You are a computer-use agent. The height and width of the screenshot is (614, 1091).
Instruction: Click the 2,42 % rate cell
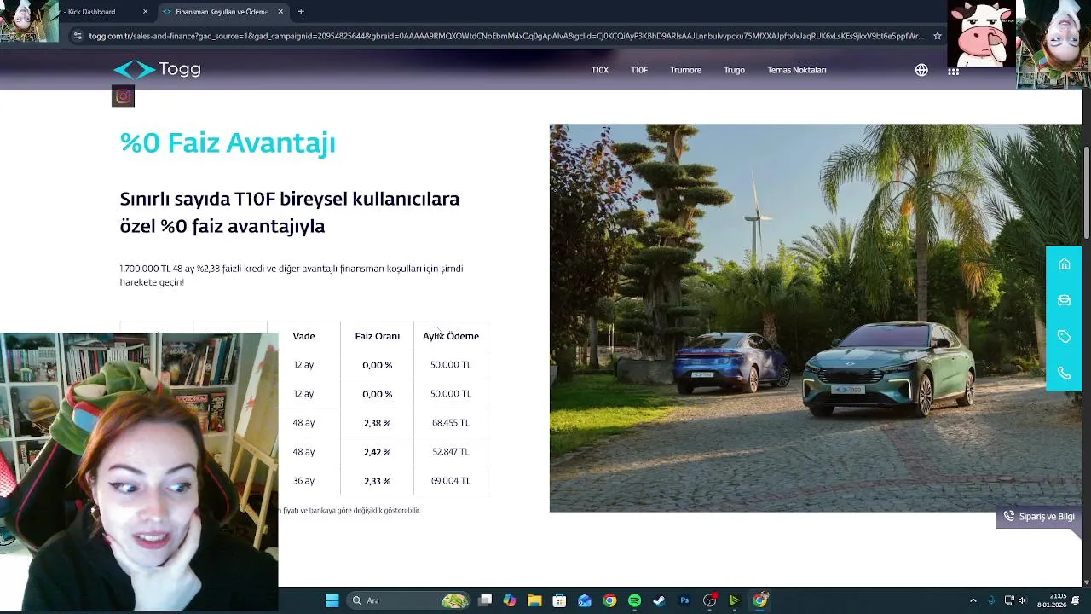pyautogui.click(x=377, y=452)
